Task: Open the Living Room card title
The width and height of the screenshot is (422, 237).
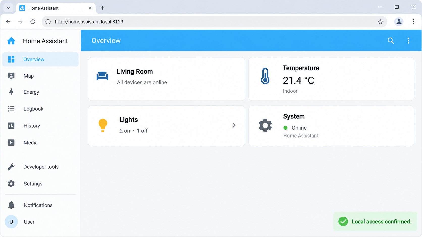Action: click(135, 71)
